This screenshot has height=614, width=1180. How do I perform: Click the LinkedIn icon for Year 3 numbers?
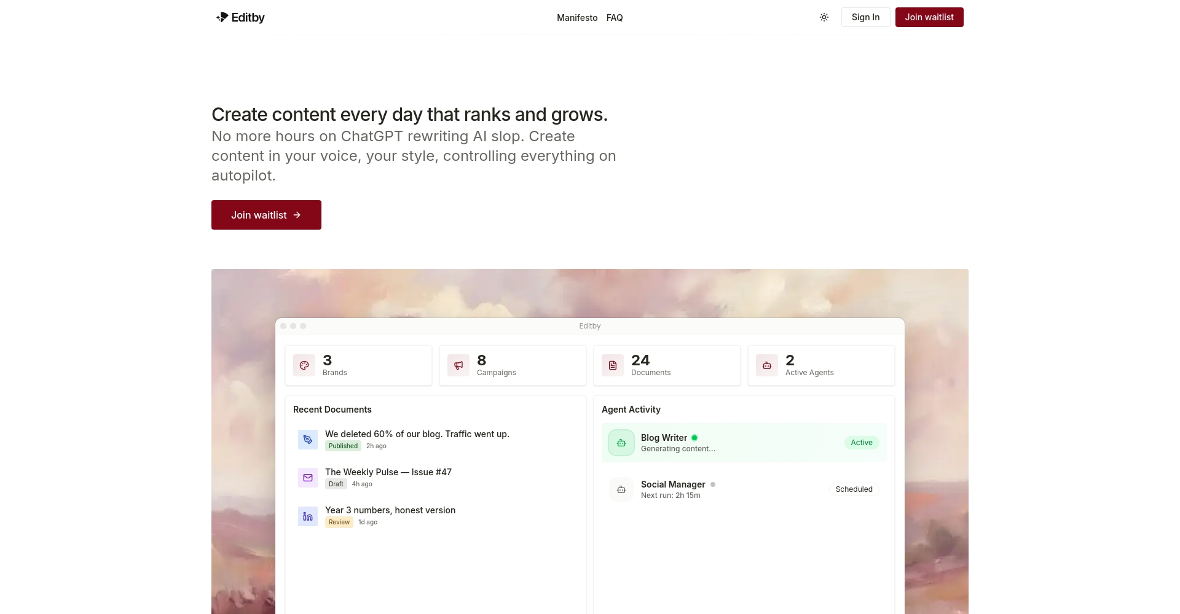[308, 516]
